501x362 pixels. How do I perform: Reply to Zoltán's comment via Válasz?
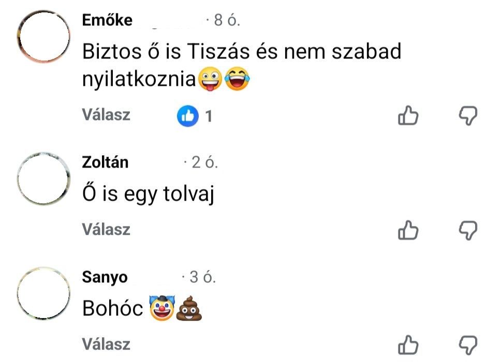[106, 230]
